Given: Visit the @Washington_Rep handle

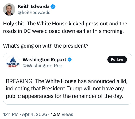Looking at the screenshot, I should pos(42,66).
